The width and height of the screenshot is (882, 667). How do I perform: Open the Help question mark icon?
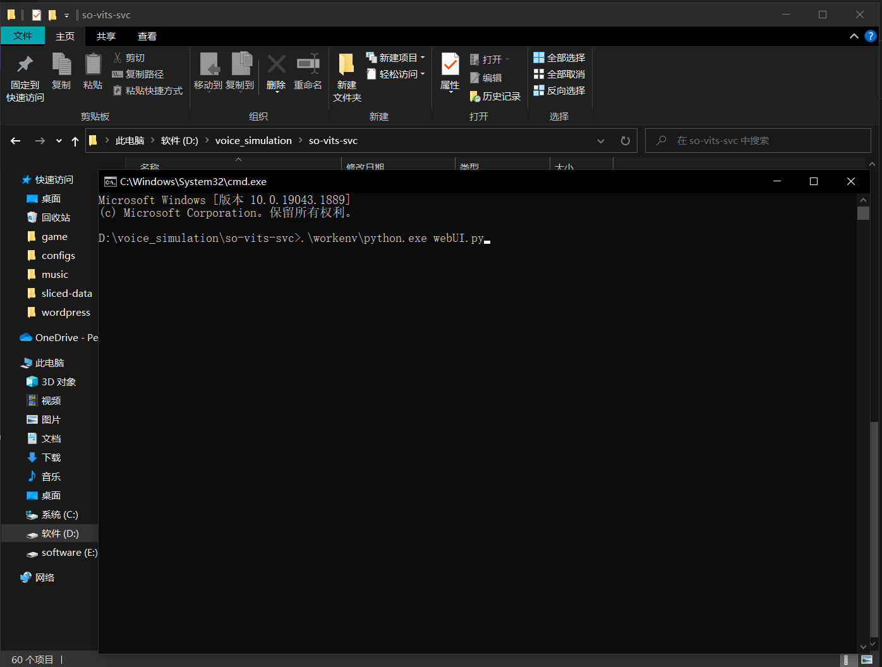[870, 36]
